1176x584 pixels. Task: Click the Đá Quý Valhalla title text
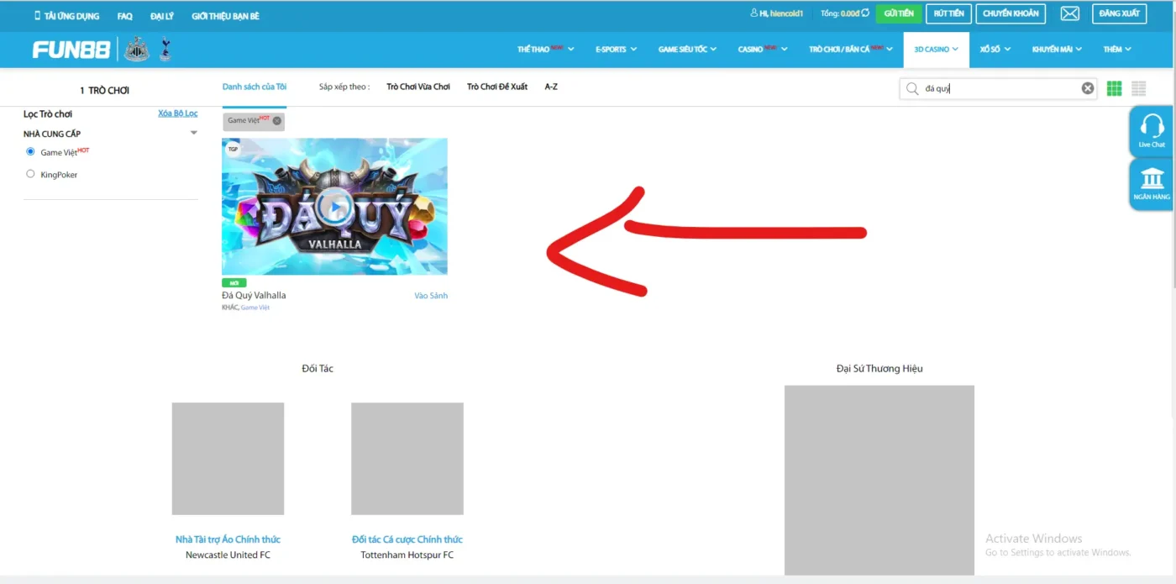(x=254, y=296)
